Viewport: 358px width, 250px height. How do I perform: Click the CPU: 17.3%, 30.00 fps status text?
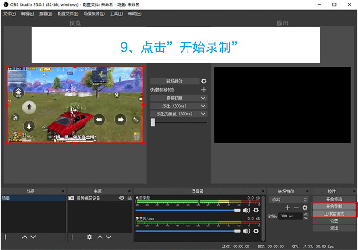coord(313,246)
